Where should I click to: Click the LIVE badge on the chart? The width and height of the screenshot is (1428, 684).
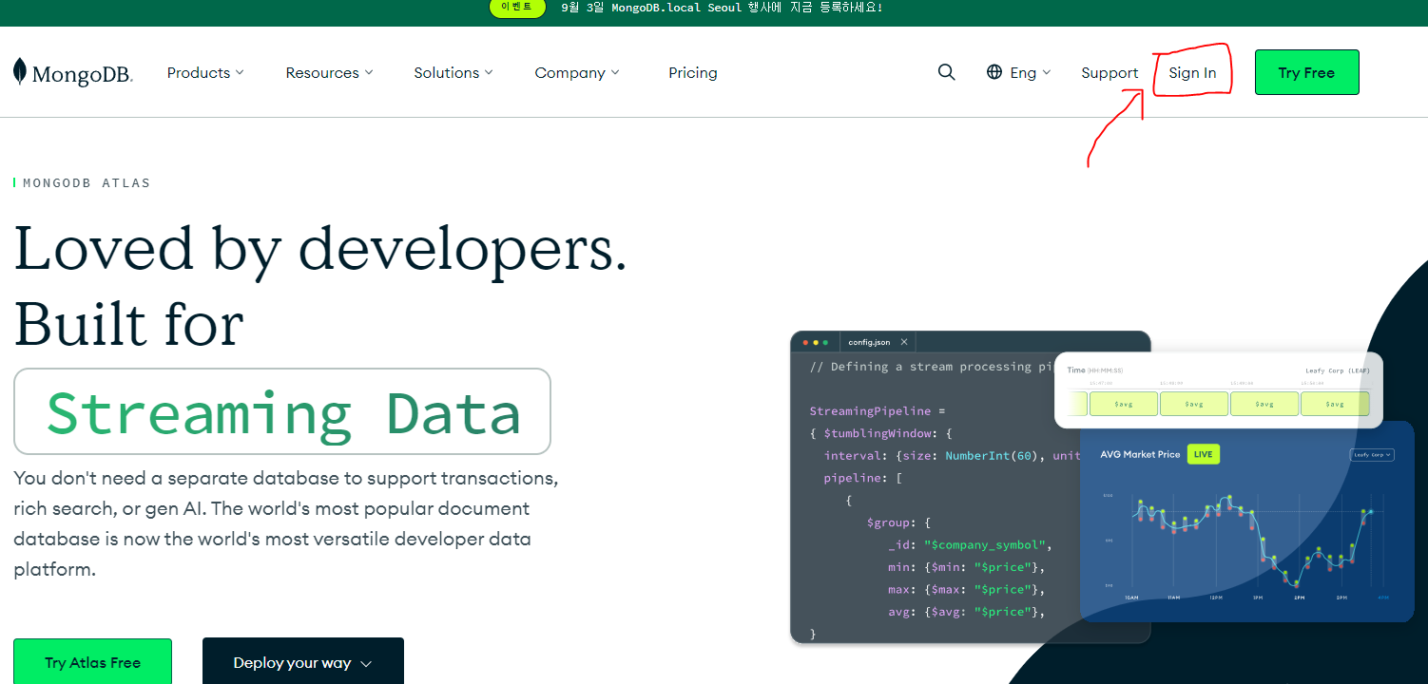coord(1203,454)
